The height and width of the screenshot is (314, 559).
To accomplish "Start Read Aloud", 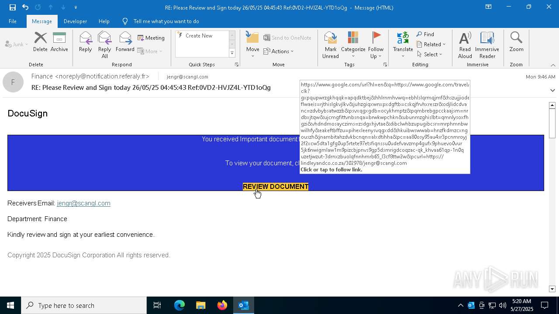I will [465, 45].
